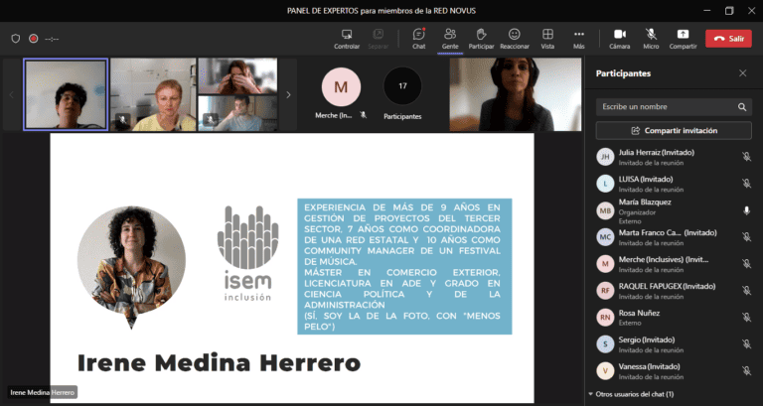Select participant Rosa Nuñez
The height and width of the screenshot is (406, 763).
(x=674, y=317)
